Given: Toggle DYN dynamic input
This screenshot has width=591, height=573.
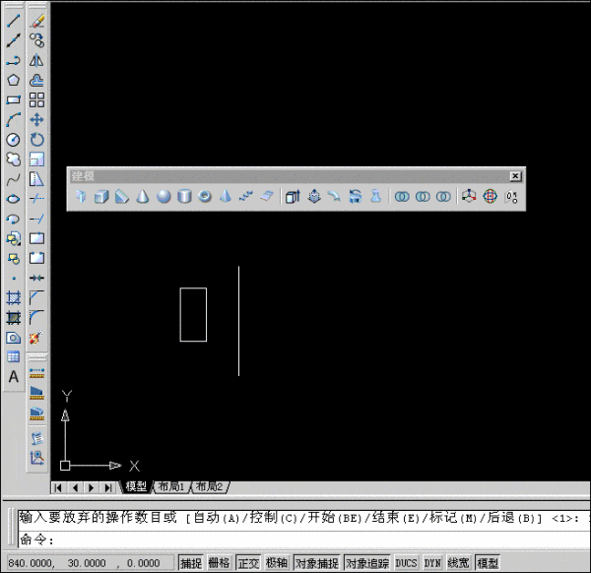Looking at the screenshot, I should click(x=432, y=563).
